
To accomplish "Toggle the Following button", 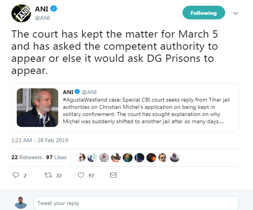I will point(203,13).
